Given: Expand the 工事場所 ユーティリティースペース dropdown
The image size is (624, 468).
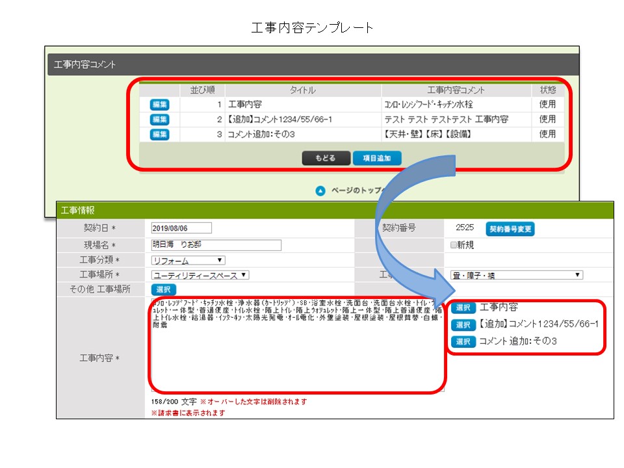Looking at the screenshot, I should click(x=200, y=275).
